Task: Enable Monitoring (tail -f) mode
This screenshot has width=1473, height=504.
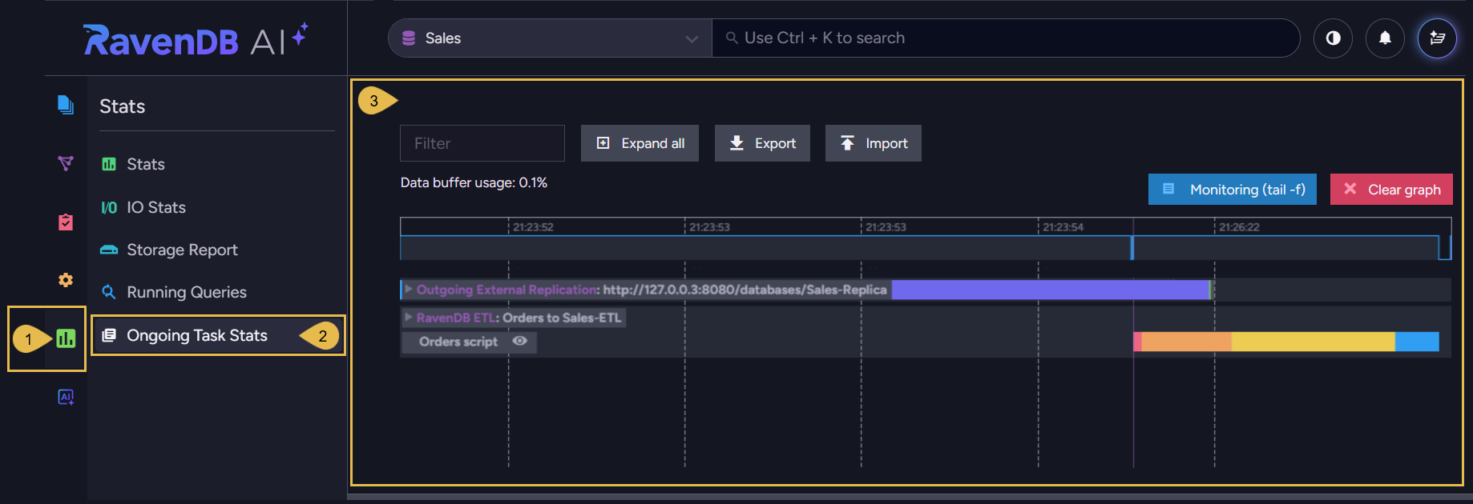Action: point(1233,190)
